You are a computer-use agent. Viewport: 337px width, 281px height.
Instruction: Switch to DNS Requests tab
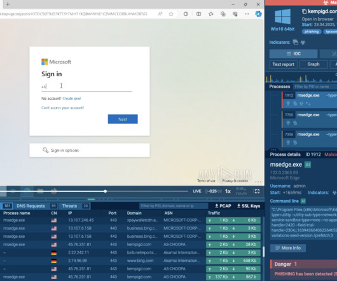(x=36, y=206)
